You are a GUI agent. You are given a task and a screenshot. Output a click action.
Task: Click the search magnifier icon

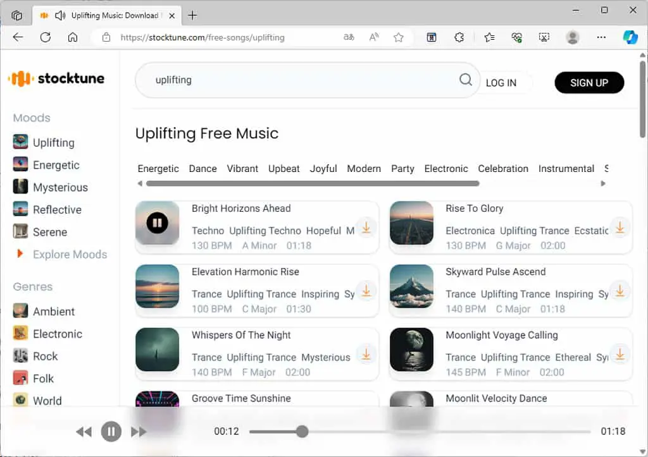tap(465, 79)
